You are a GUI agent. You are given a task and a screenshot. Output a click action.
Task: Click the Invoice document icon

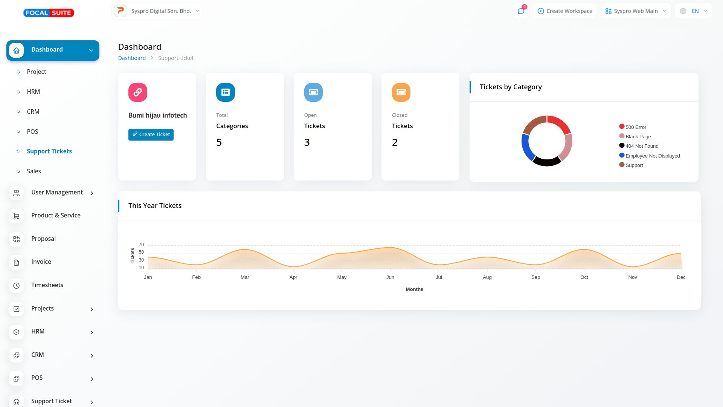pos(17,263)
